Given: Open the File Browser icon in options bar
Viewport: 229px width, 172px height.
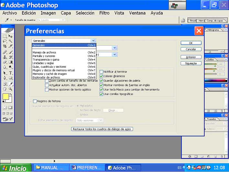Looking at the screenshot, I should coord(183,20).
